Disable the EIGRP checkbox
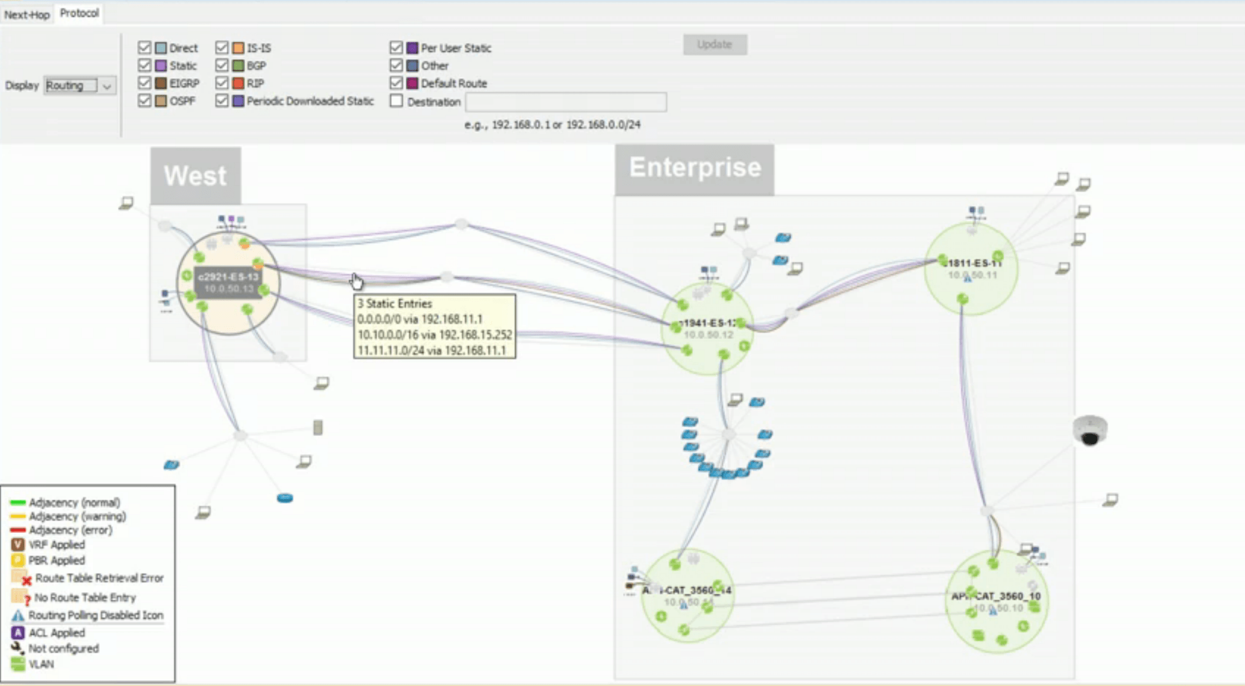 tap(144, 83)
